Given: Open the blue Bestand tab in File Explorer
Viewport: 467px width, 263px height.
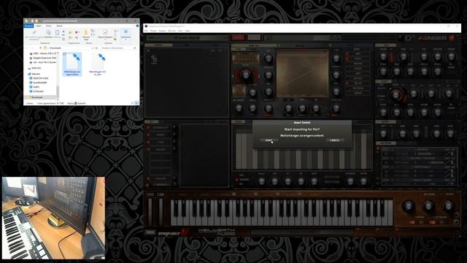Looking at the screenshot, I should [x=29, y=26].
